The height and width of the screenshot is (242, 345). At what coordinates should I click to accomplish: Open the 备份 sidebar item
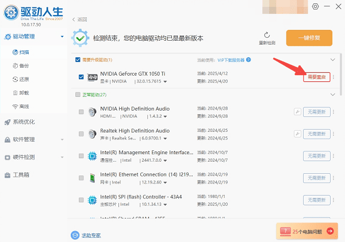(34, 65)
